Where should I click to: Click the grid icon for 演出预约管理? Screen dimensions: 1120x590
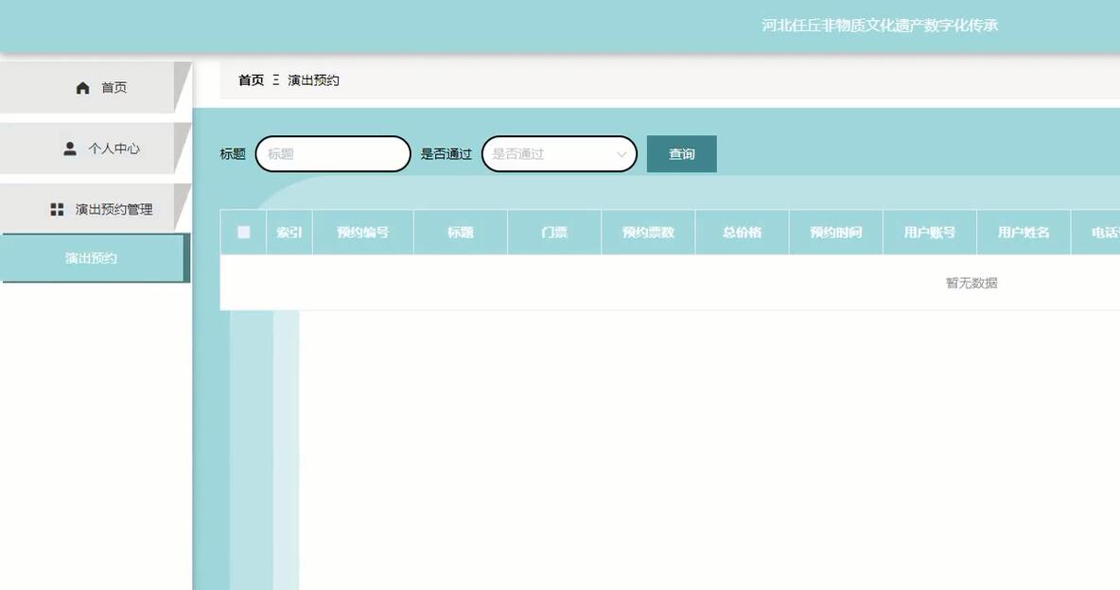point(57,209)
